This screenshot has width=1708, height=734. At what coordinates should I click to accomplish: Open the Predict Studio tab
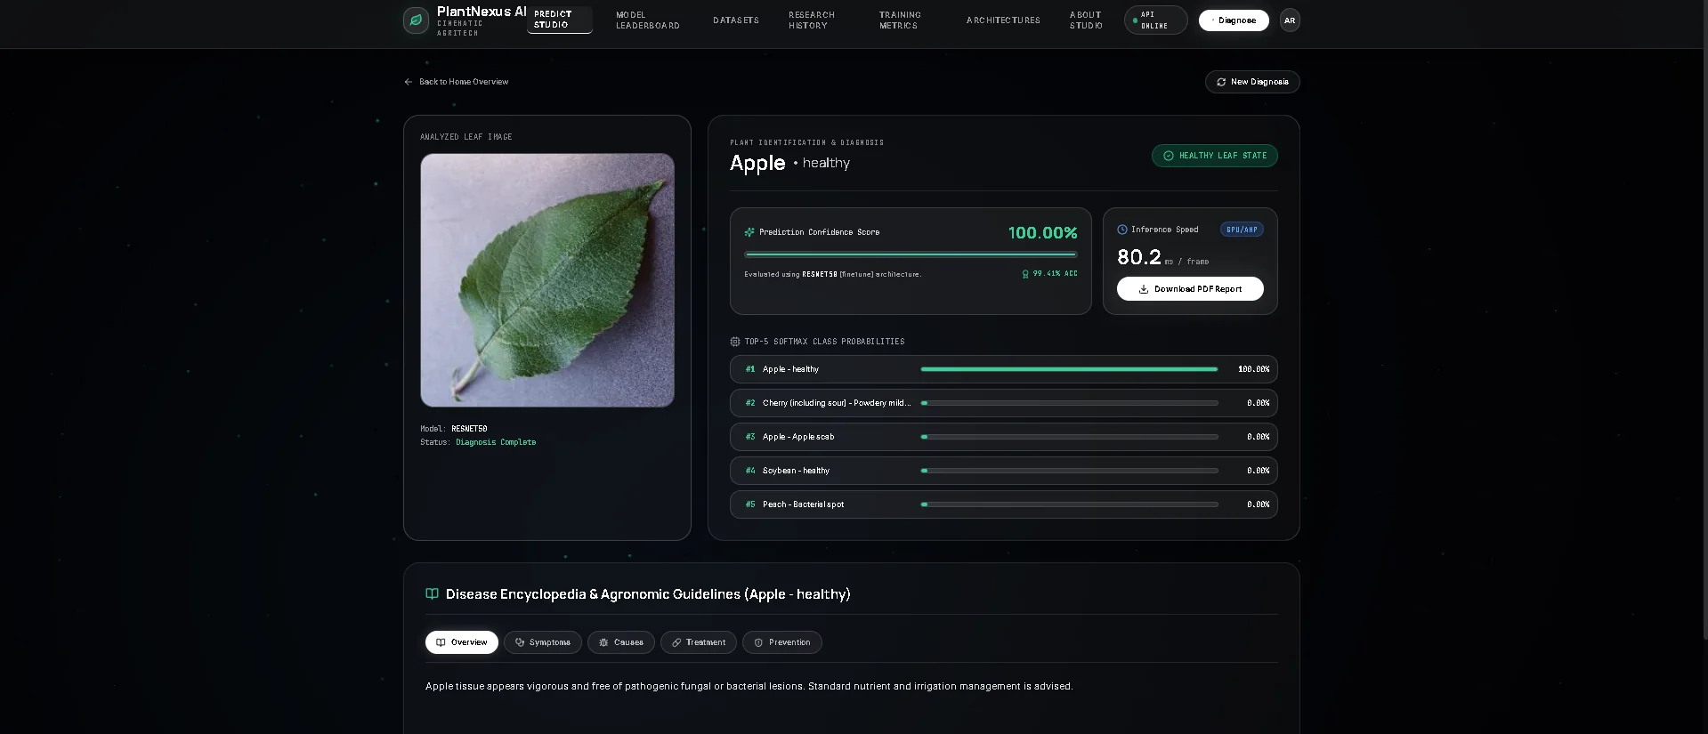(x=559, y=20)
